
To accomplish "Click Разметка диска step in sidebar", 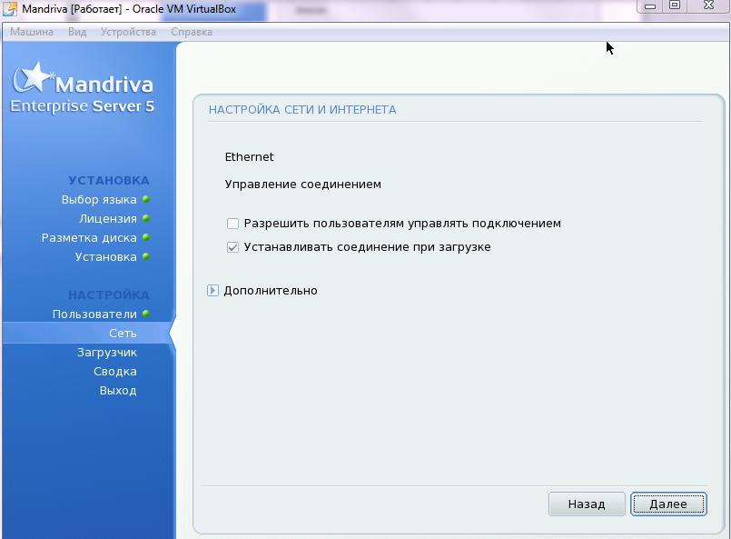I will tap(89, 237).
